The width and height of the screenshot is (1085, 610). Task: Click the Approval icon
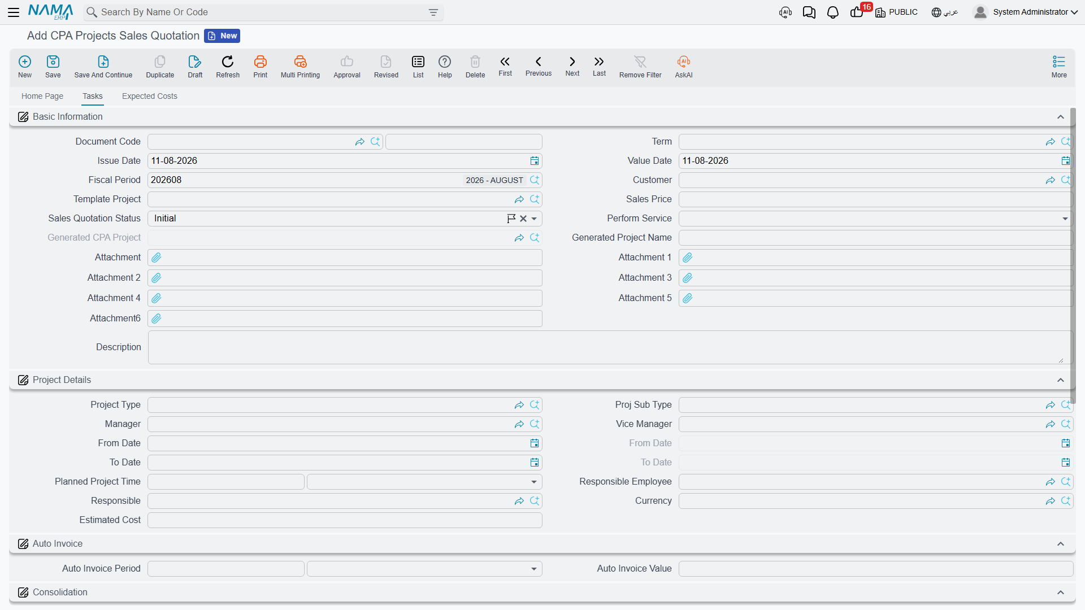click(347, 67)
